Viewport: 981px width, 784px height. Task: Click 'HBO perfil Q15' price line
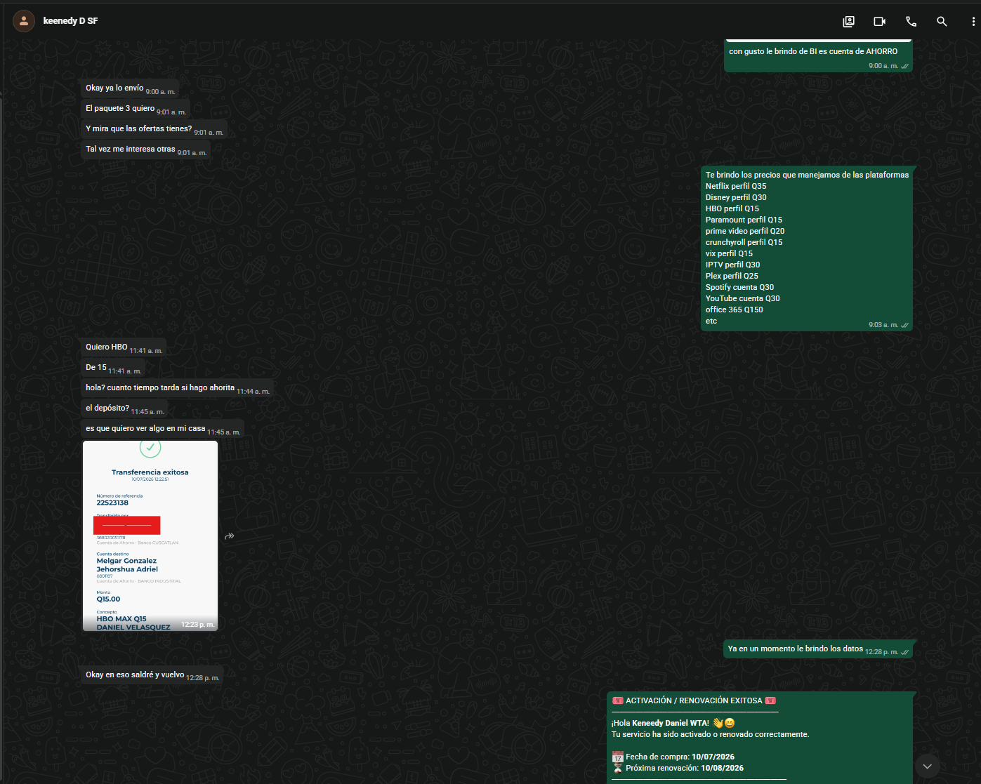[x=732, y=208]
